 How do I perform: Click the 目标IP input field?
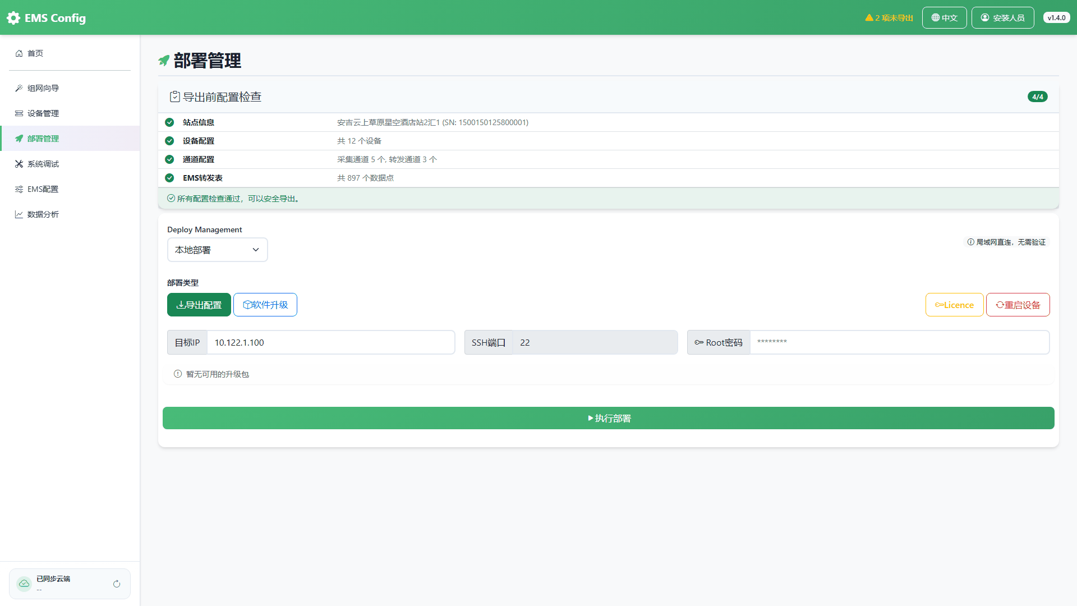[331, 342]
